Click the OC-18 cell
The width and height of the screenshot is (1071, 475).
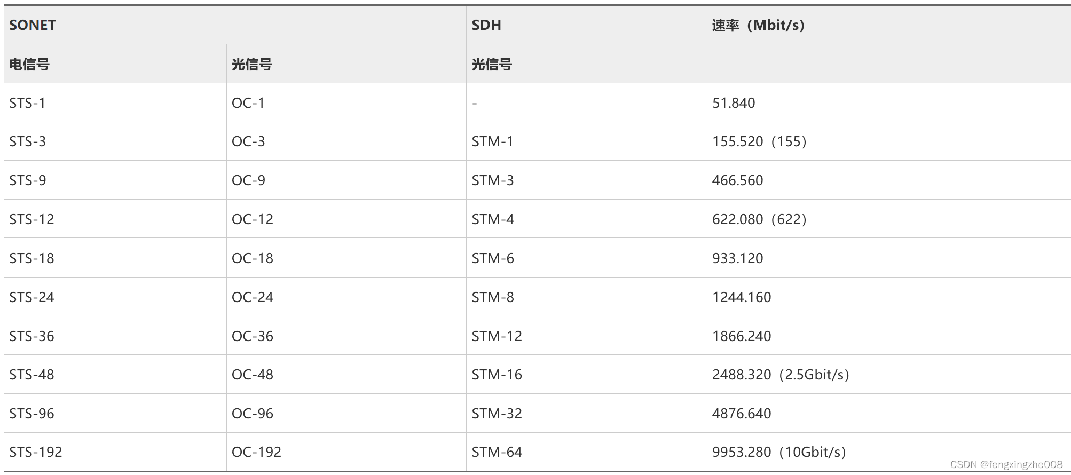point(252,258)
